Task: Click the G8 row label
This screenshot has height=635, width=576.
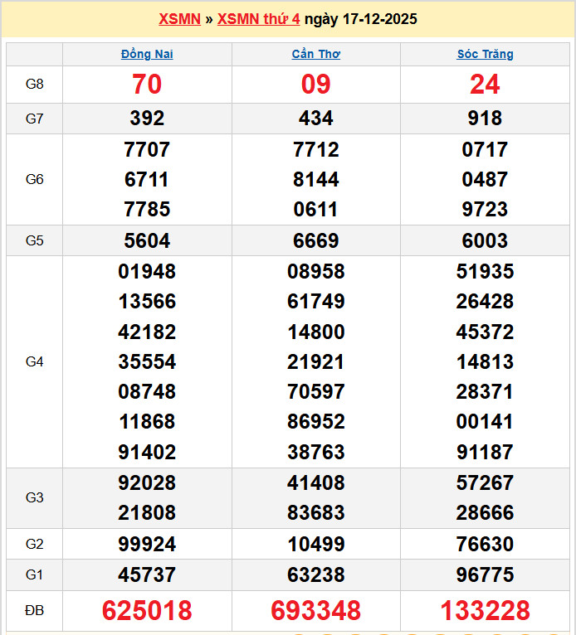Action: tap(34, 84)
